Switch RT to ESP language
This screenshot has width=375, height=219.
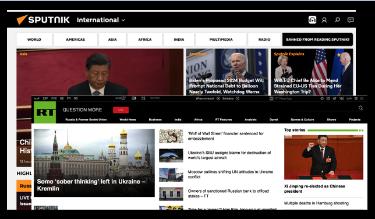point(45,98)
